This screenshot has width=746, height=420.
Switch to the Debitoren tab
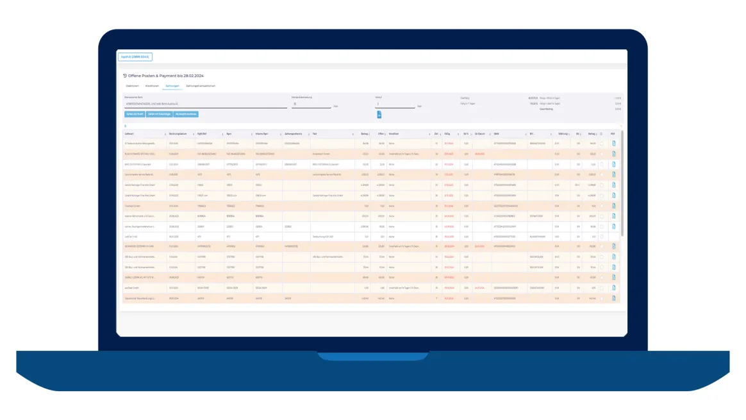pos(132,86)
